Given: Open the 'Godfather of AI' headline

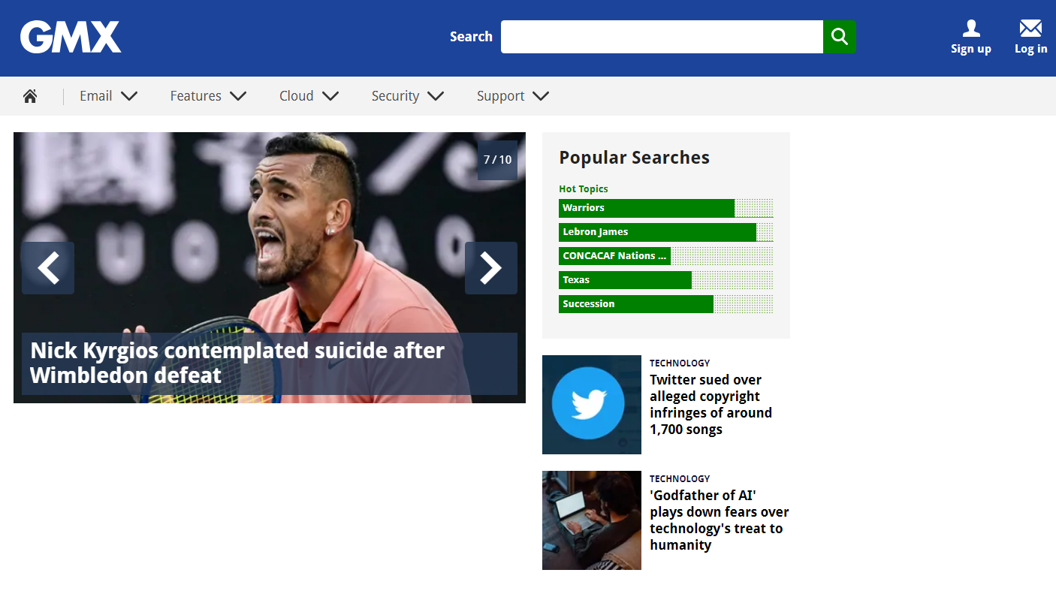Looking at the screenshot, I should [720, 520].
